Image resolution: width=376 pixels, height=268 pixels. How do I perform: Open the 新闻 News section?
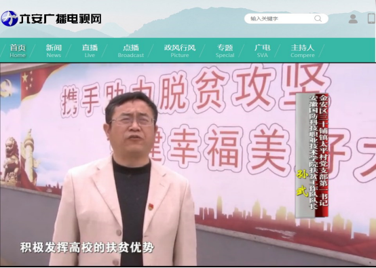54,51
